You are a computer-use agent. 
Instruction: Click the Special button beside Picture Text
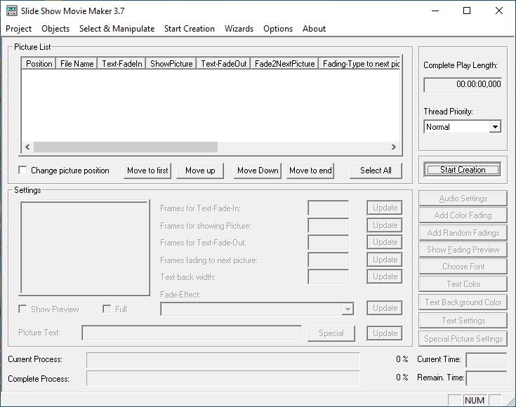[x=331, y=333]
